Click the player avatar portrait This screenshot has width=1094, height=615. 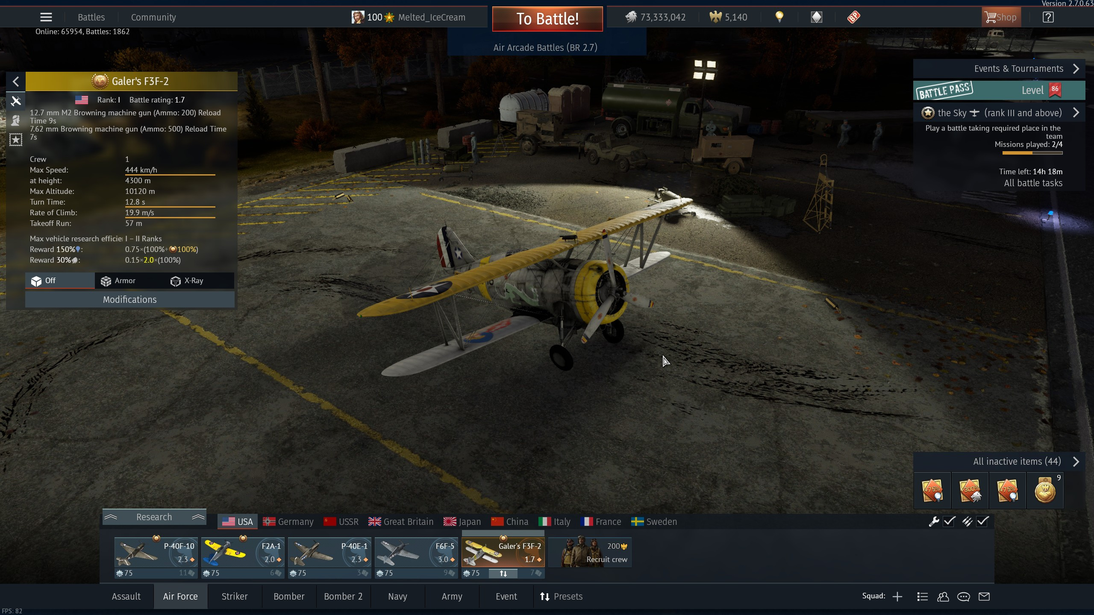tap(358, 17)
